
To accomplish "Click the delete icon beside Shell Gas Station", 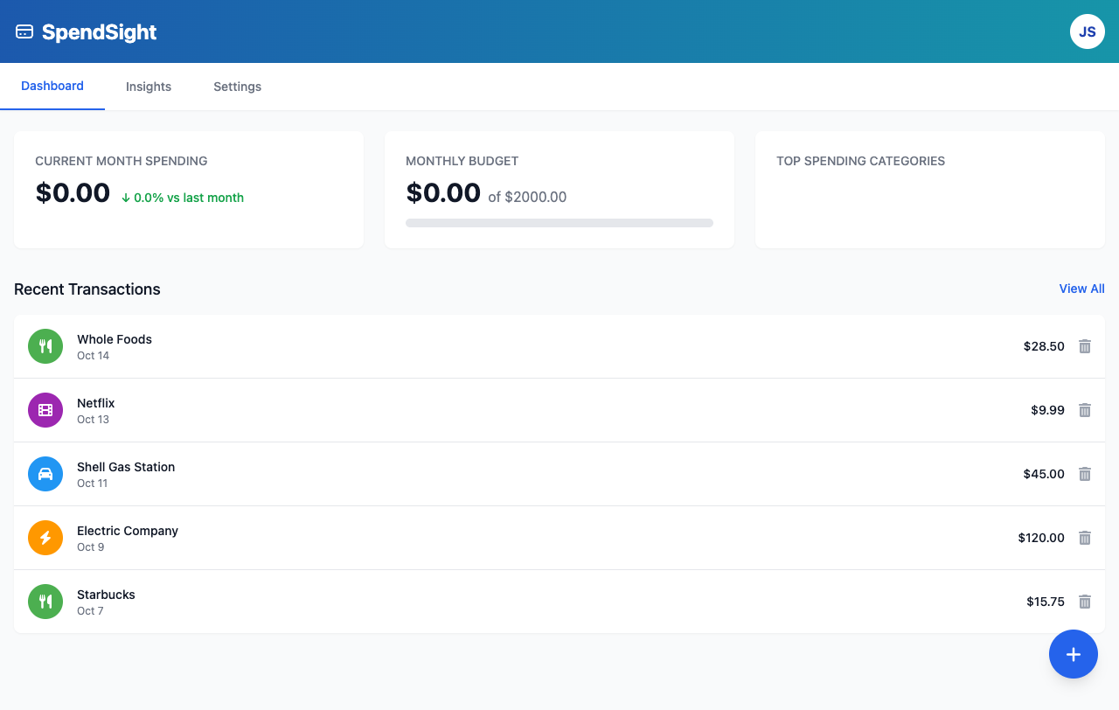I will (1084, 473).
